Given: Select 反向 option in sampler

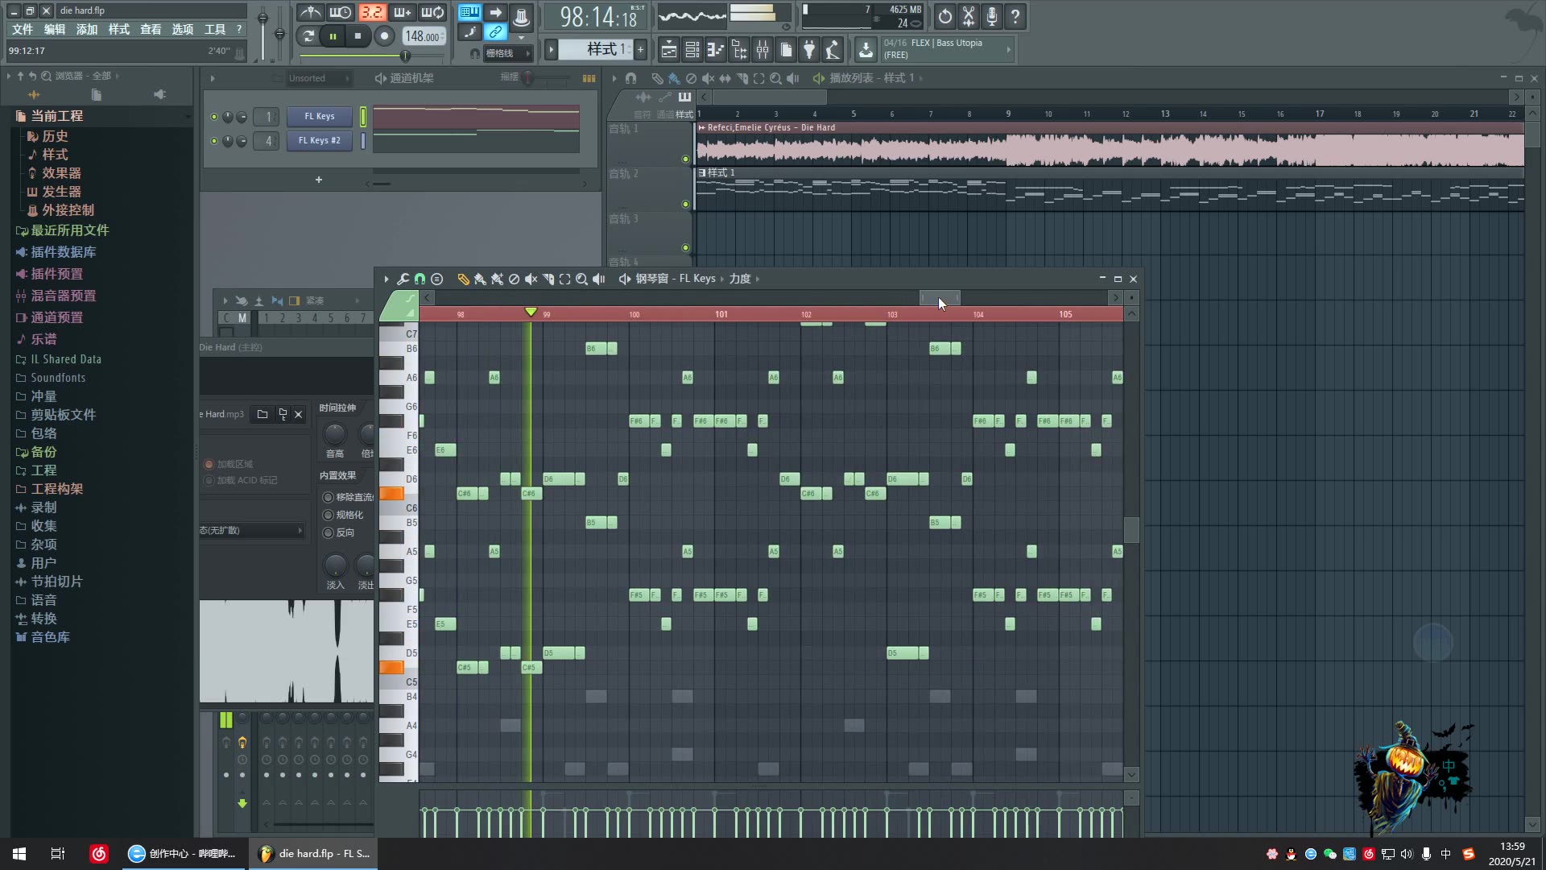Looking at the screenshot, I should (339, 532).
